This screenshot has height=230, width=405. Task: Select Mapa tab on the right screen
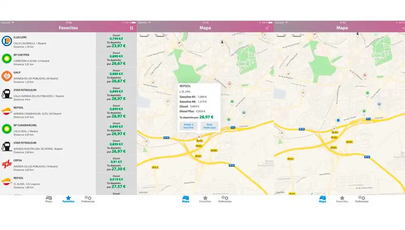[322, 199]
